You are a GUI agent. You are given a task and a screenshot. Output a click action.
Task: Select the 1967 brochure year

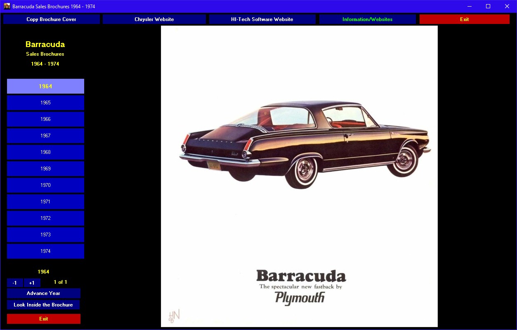tap(45, 136)
